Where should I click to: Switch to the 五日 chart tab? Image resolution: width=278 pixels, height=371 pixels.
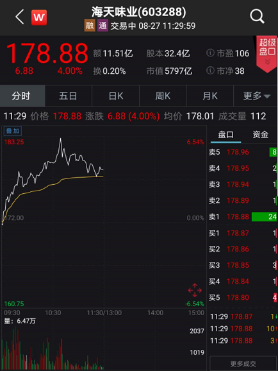point(68,96)
